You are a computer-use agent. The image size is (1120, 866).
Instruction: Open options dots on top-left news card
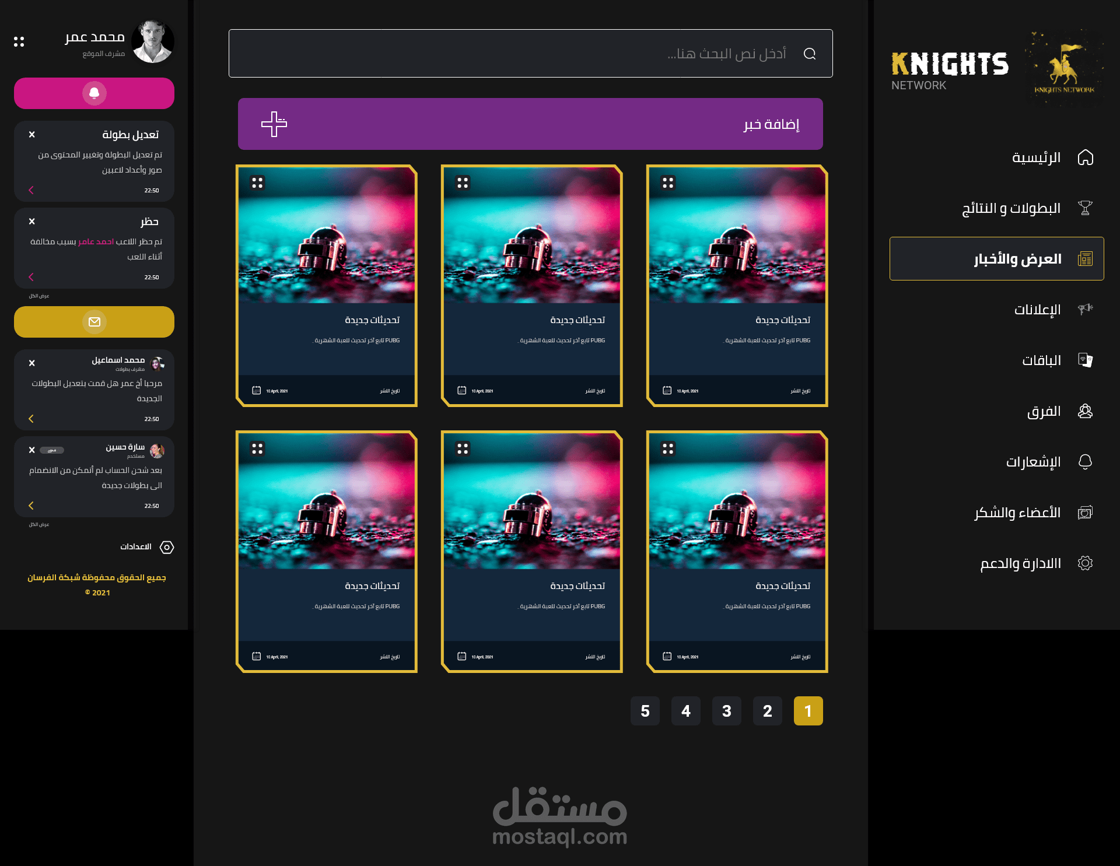[257, 183]
